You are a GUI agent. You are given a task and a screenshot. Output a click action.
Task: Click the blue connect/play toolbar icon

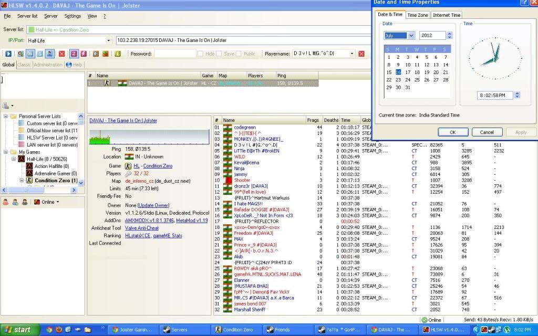coord(8,54)
